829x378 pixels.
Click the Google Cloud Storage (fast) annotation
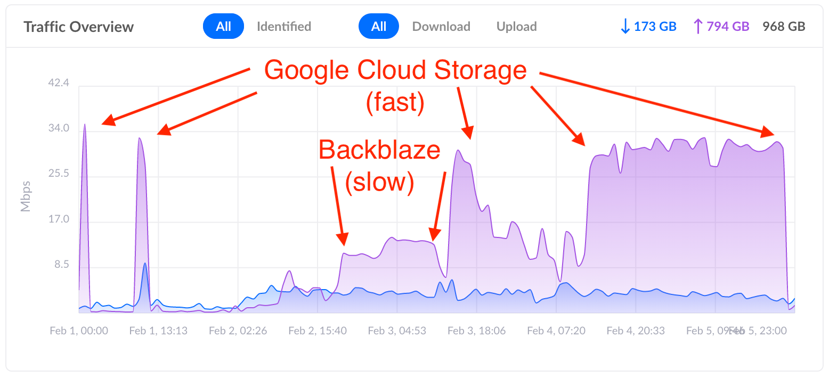pos(395,70)
